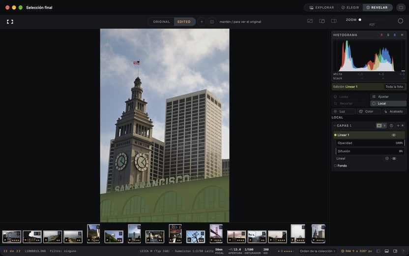Click the 50mm FOCAL value
The image size is (409, 256).
tap(219, 251)
